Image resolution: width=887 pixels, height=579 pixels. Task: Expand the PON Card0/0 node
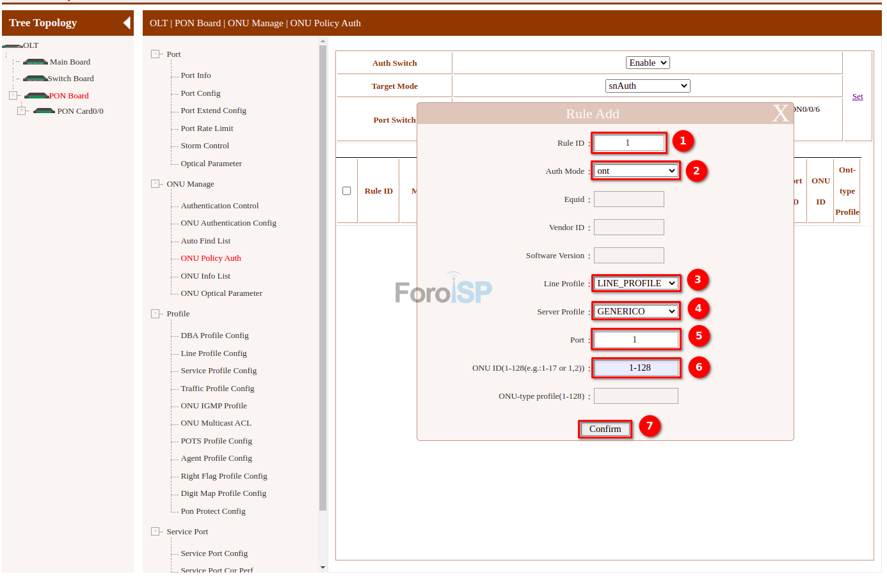(x=21, y=111)
